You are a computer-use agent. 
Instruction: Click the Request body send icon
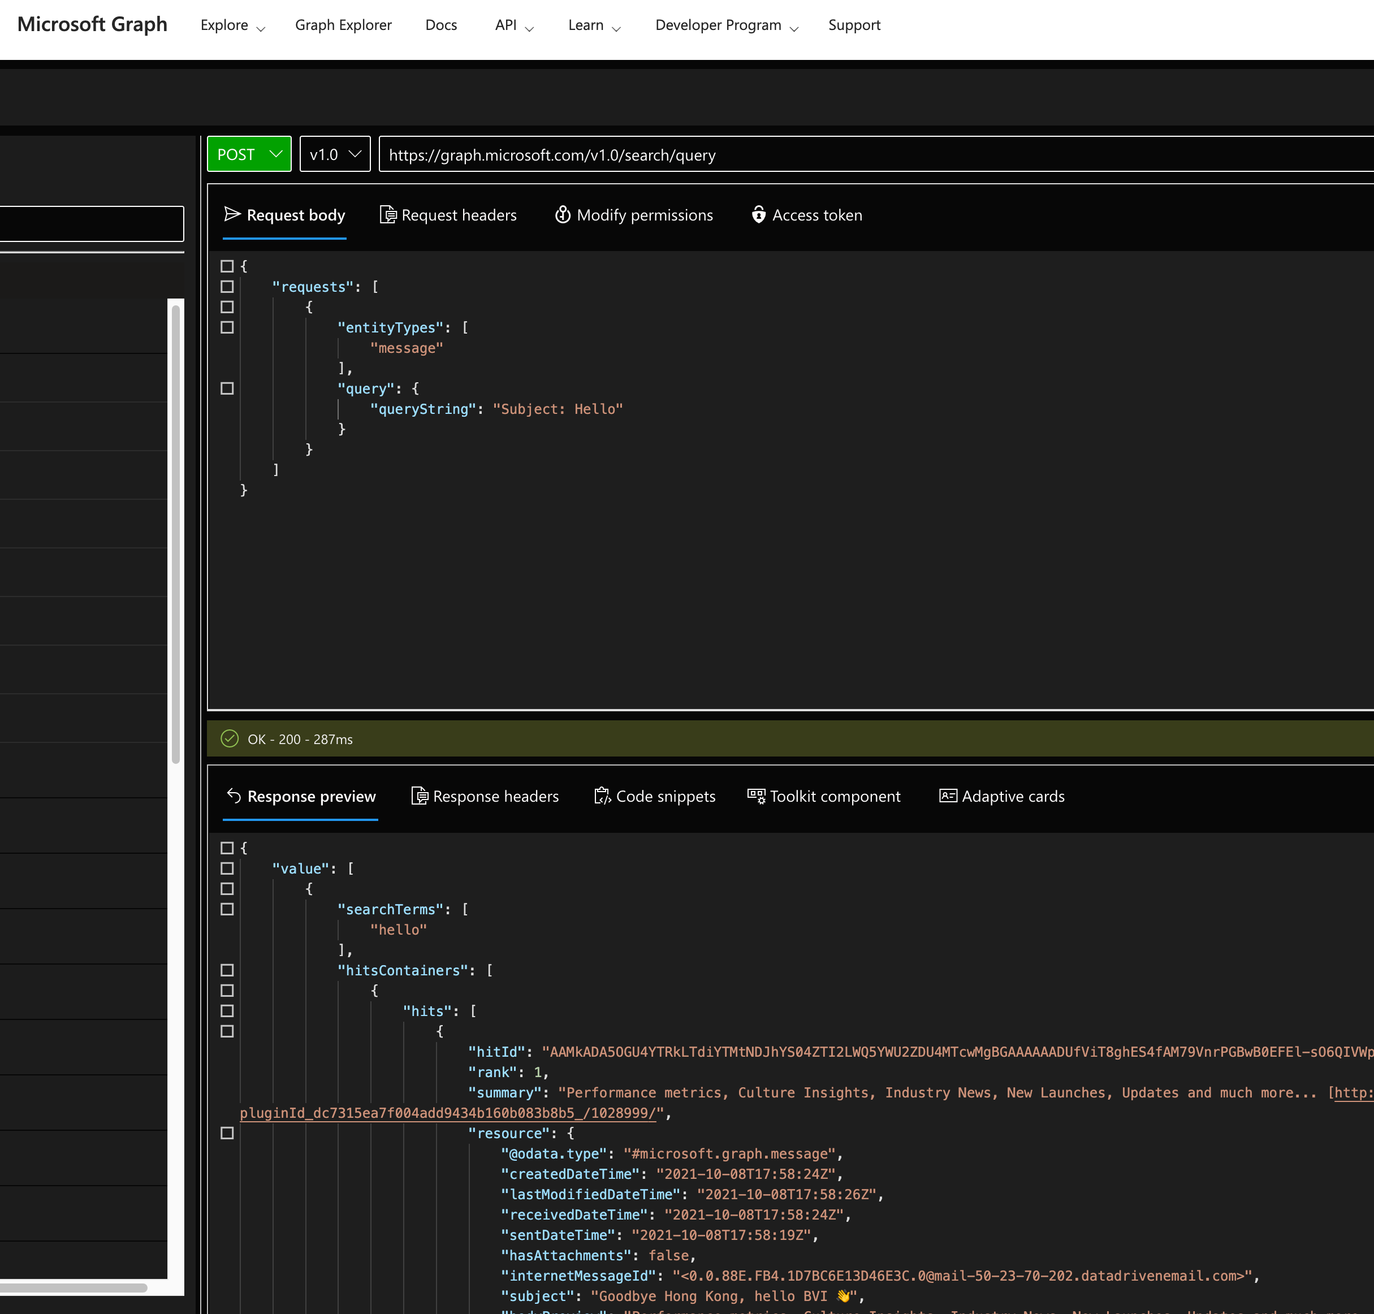click(x=232, y=214)
